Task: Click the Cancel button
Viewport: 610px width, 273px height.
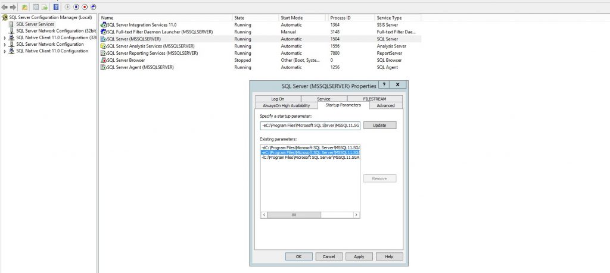Action: [x=329, y=257]
